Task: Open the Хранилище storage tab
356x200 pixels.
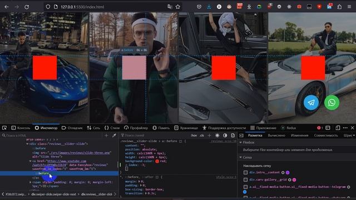Action: [186, 128]
